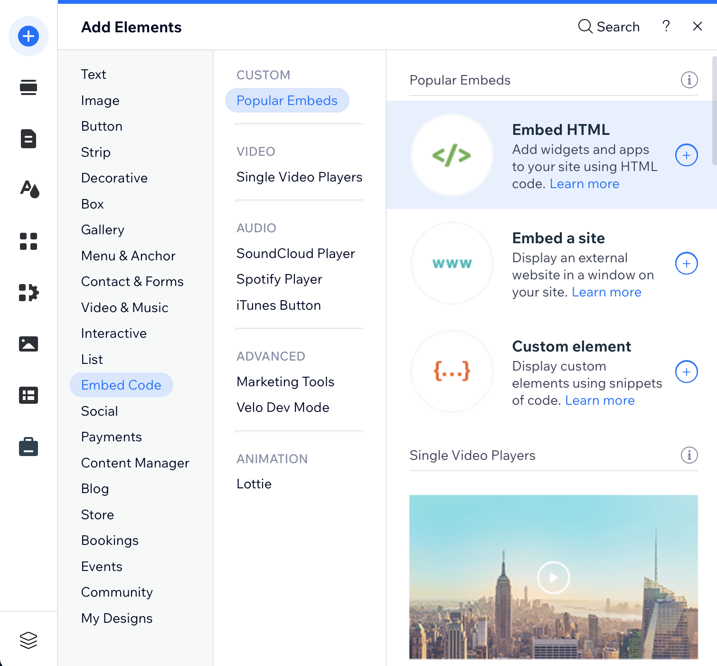Viewport: 717px width, 666px height.
Task: Click the help question mark icon
Action: coord(666,26)
